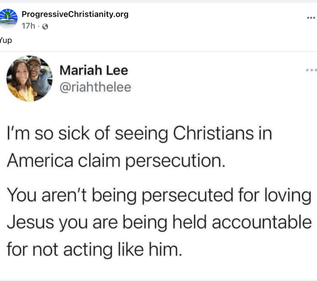Click the Mariah Lee display name
317x281 pixels.
tap(94, 70)
